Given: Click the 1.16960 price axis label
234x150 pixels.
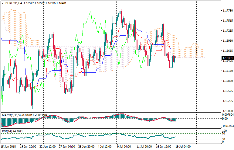Looking at the screenshot, I should [227, 40].
